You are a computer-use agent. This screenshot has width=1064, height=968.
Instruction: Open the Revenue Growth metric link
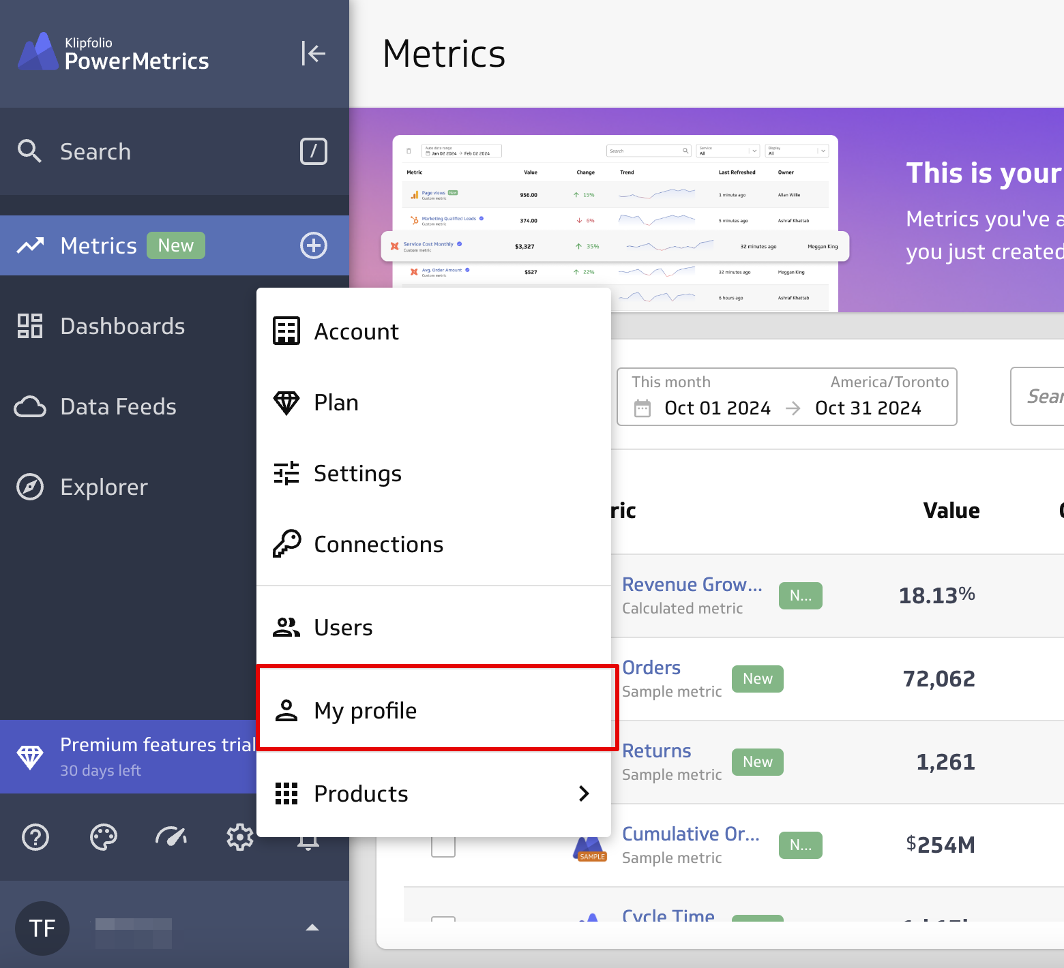tap(692, 585)
